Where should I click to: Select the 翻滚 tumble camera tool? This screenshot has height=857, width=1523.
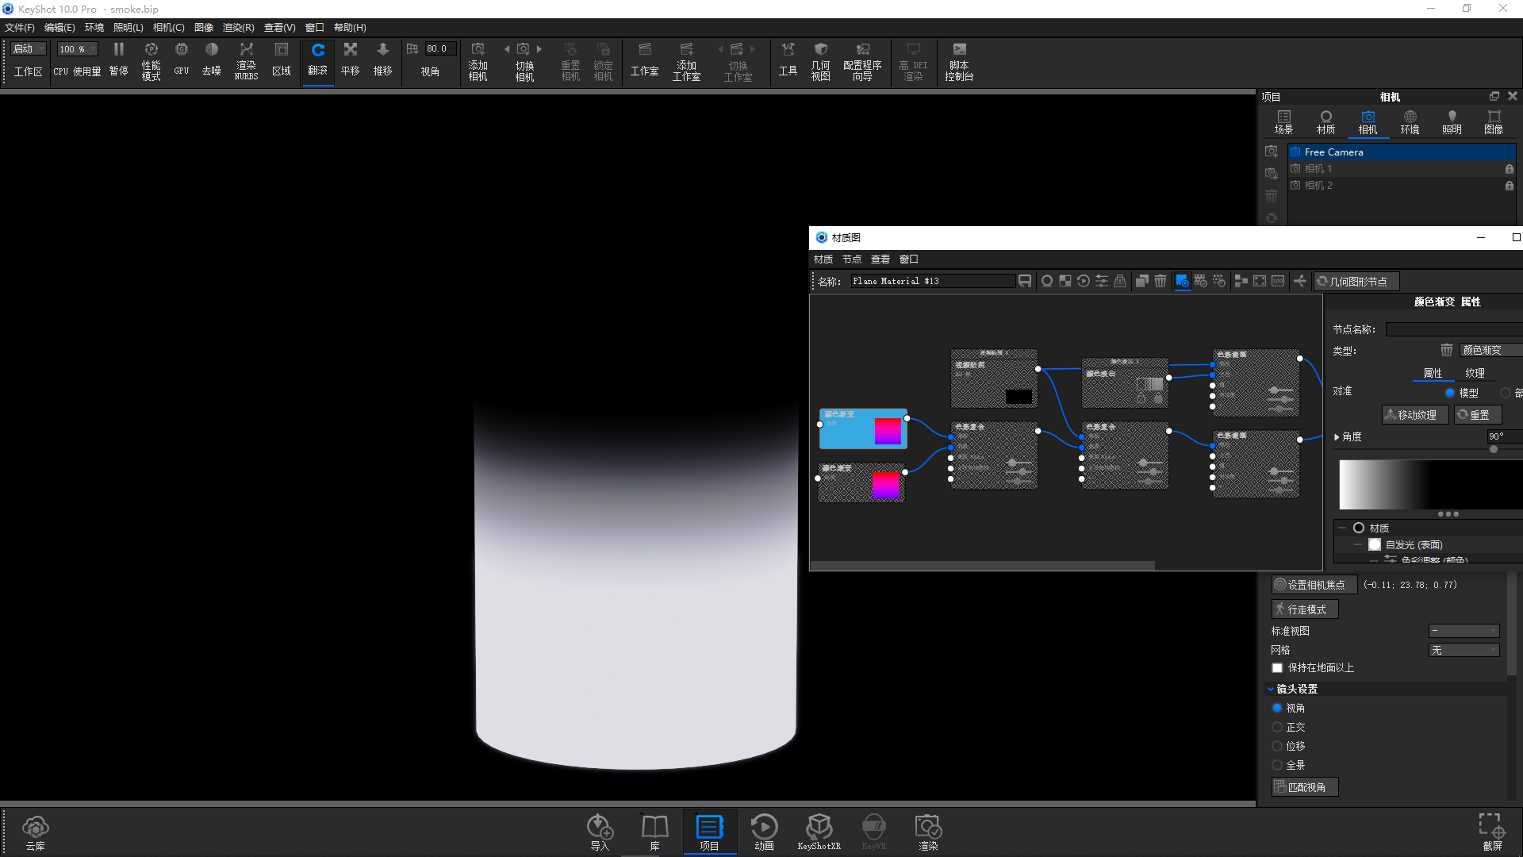(x=318, y=60)
